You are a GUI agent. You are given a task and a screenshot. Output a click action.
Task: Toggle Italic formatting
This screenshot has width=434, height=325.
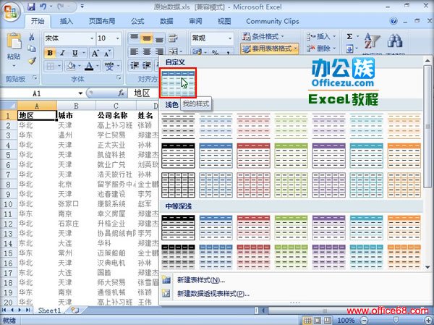pos(62,53)
